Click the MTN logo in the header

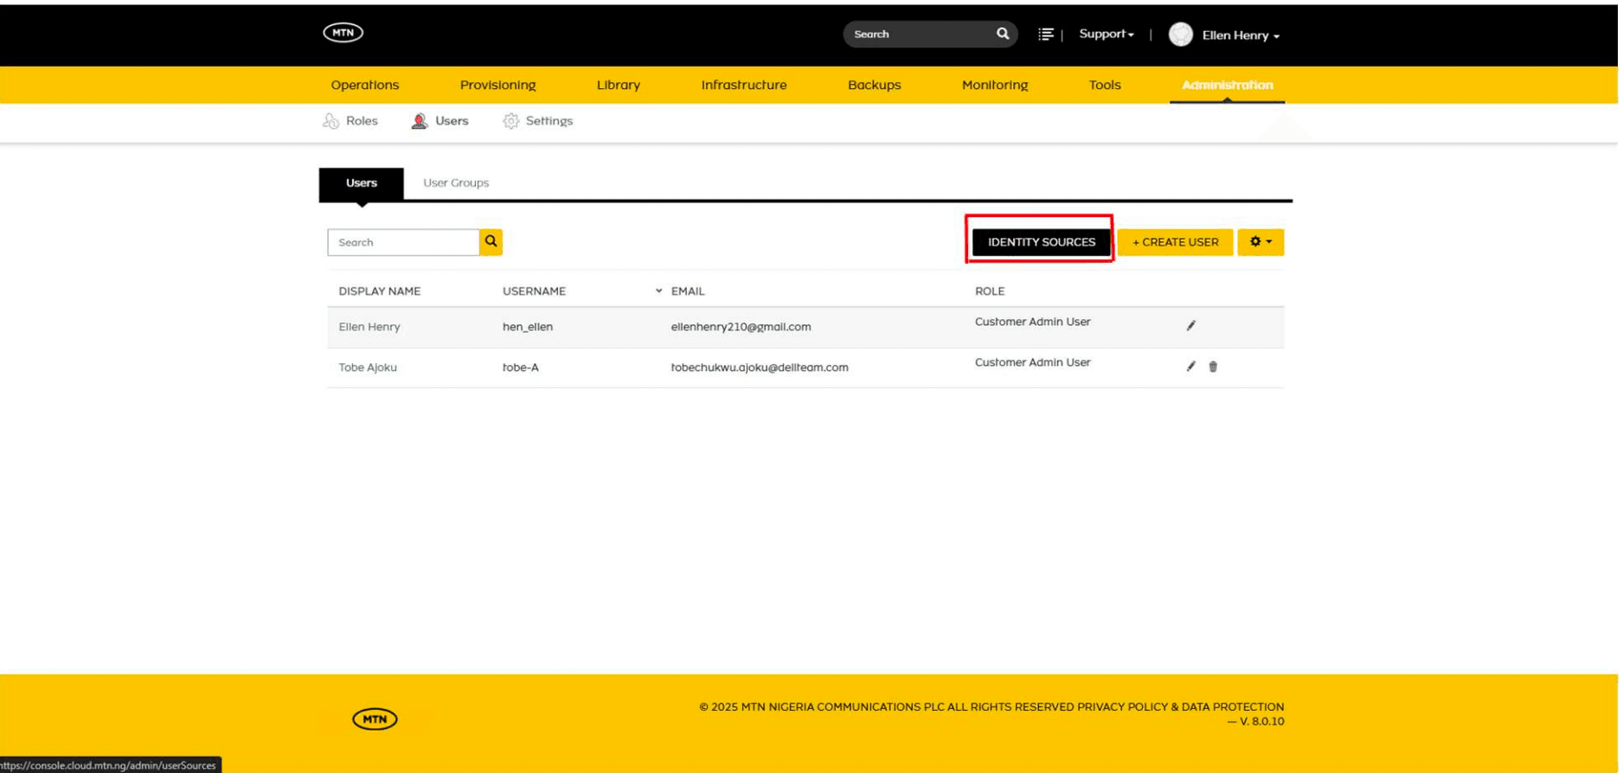coord(343,33)
